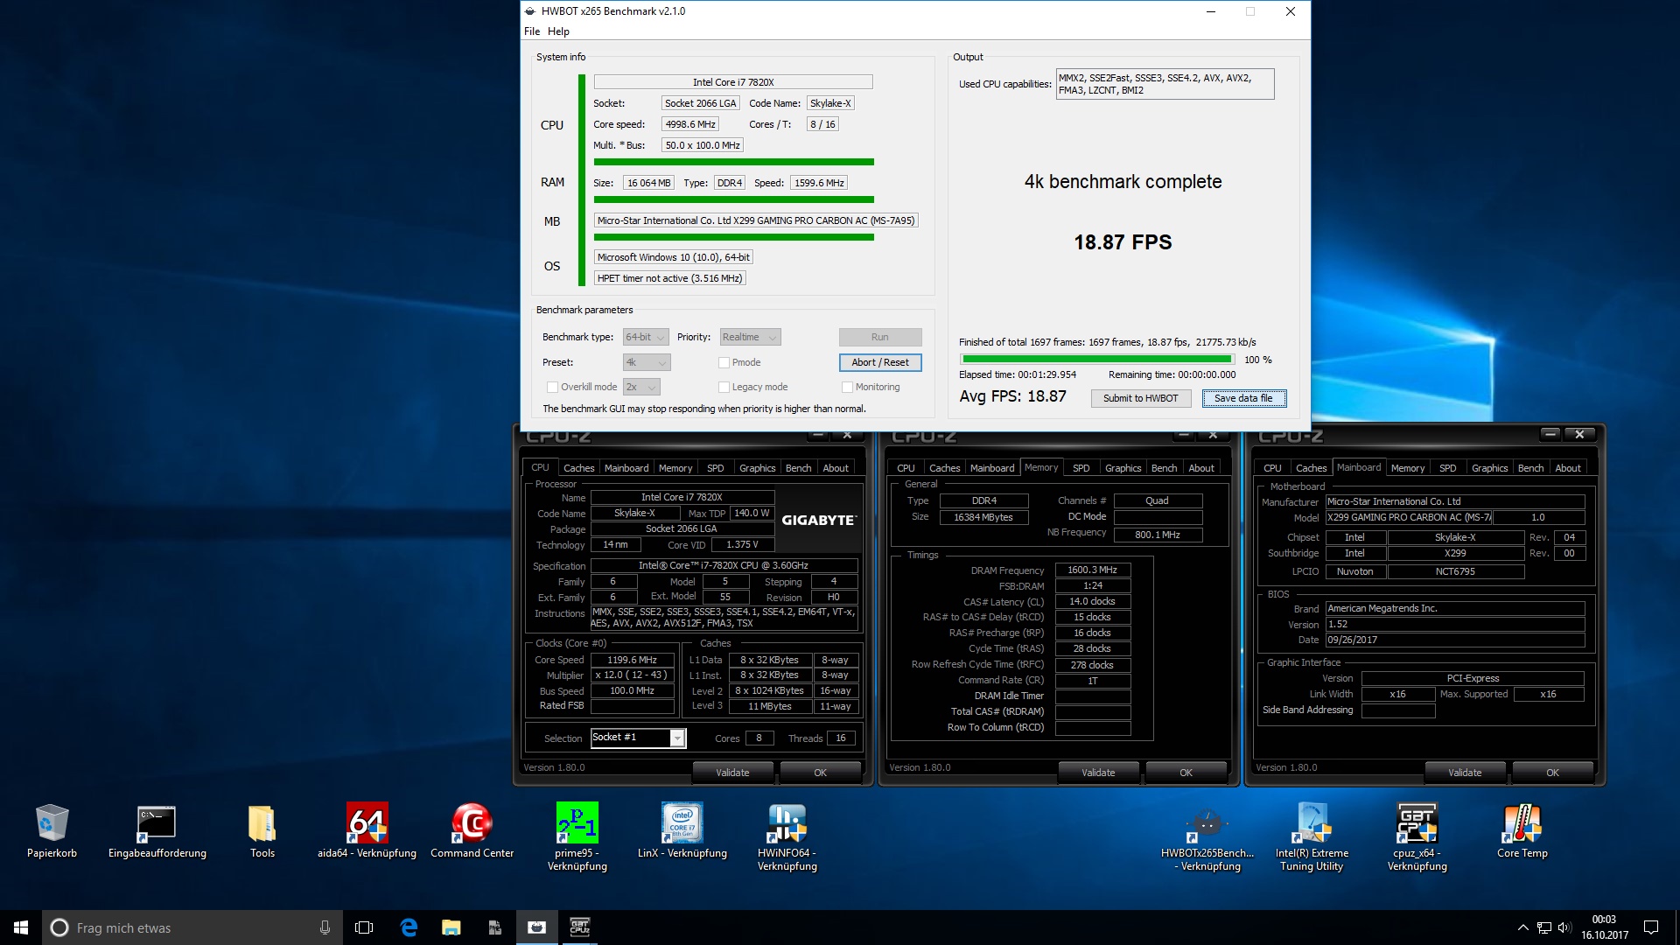Click Save data file button

[1243, 398]
